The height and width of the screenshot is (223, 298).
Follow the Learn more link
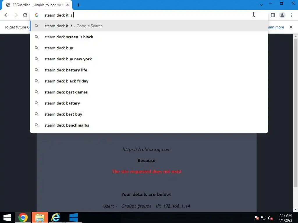[x=276, y=27]
